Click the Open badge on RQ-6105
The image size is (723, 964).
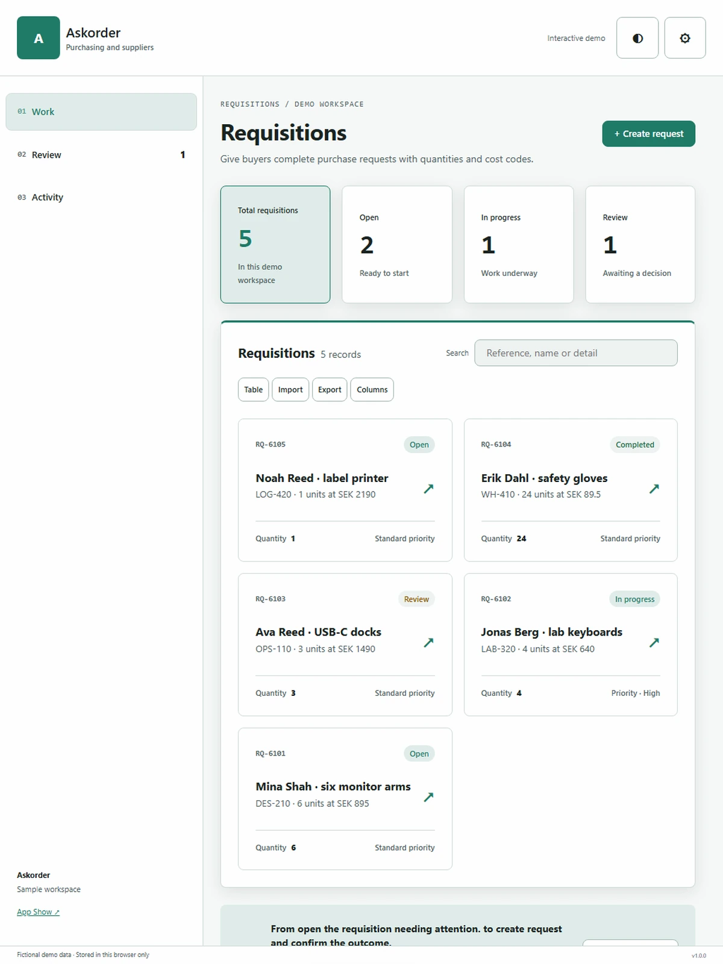(x=419, y=445)
